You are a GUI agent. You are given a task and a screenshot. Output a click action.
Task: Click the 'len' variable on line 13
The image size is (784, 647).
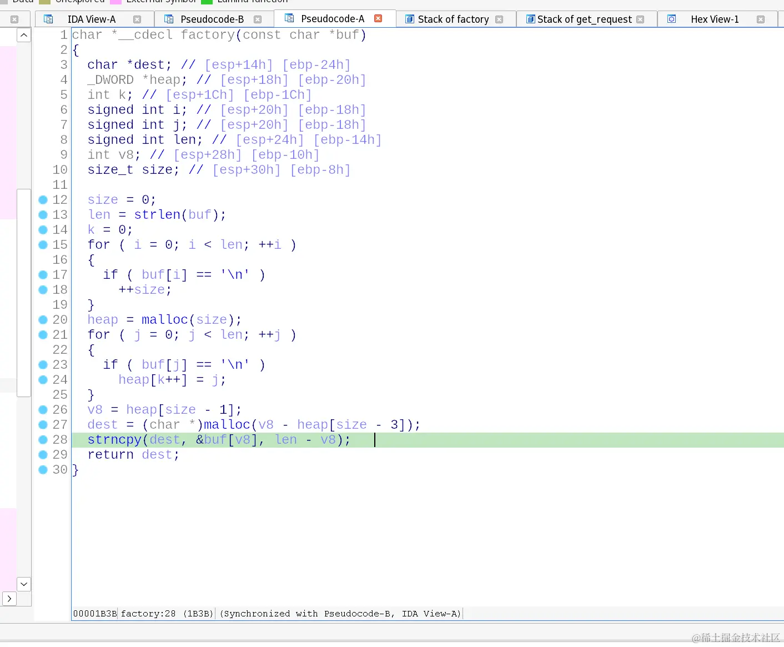point(99,215)
